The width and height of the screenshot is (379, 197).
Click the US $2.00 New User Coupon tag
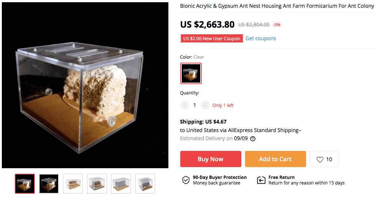[212, 38]
